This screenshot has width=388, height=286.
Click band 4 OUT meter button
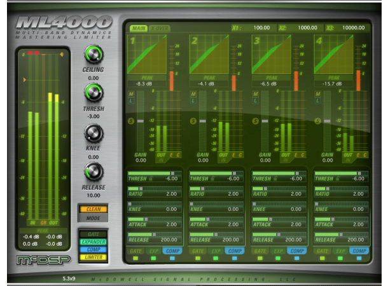click(348, 155)
